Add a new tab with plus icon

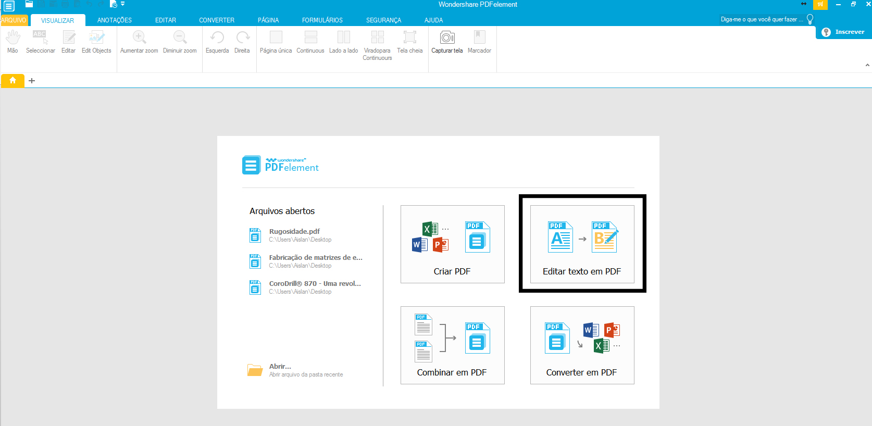coord(32,81)
